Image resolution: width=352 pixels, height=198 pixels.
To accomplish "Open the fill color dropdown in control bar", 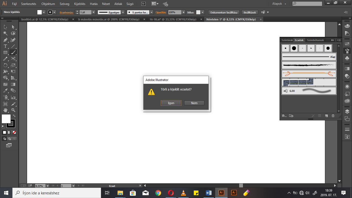I will 44,12.
